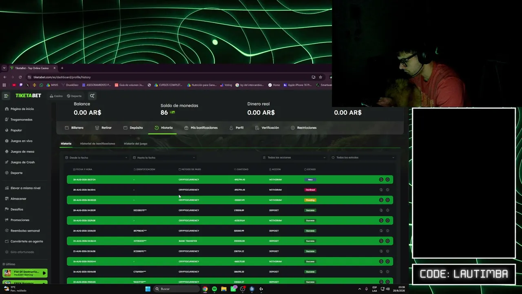Click the copy icon on the New withdraw row

tap(381, 180)
